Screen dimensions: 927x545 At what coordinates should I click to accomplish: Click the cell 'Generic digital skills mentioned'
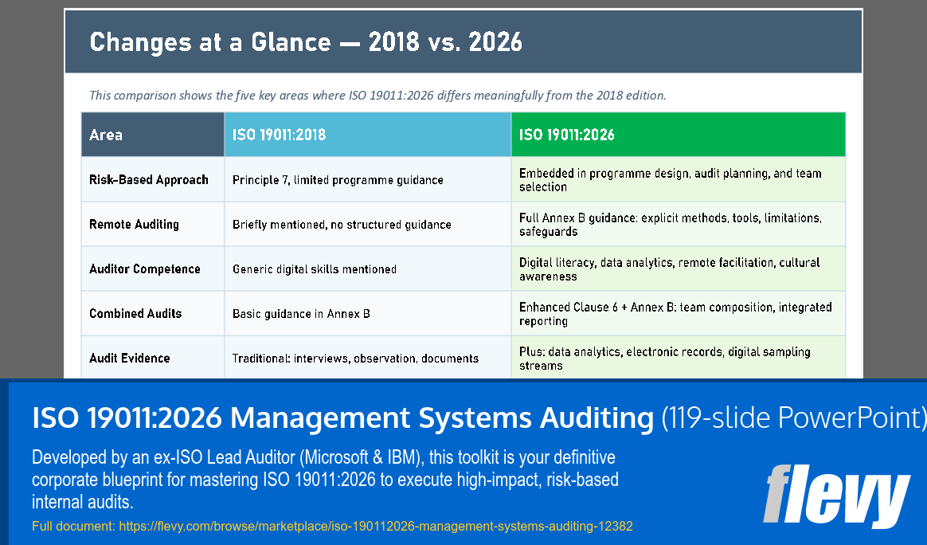[368, 269]
